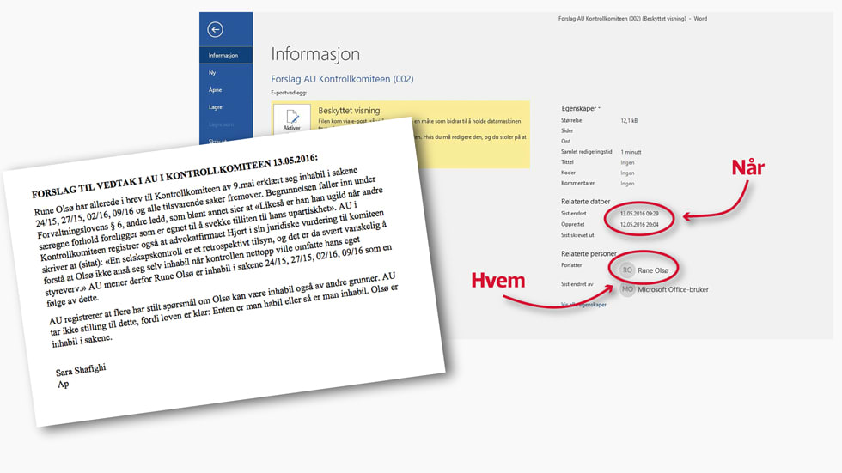842x473 pixels.
Task: Click the Sist endret date value
Action: [639, 213]
